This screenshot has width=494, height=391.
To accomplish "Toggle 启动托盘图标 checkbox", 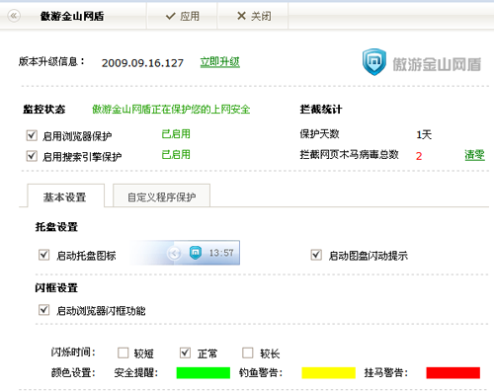I will 44,255.
